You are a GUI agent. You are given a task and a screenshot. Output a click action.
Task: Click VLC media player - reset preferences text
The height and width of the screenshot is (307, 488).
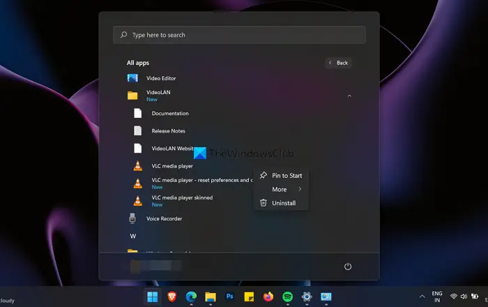[x=202, y=180]
